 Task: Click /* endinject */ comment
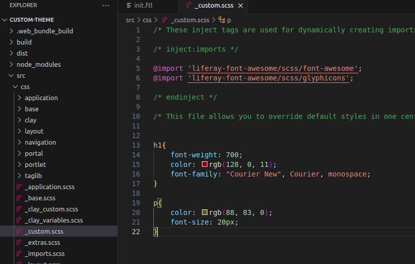tap(185, 97)
